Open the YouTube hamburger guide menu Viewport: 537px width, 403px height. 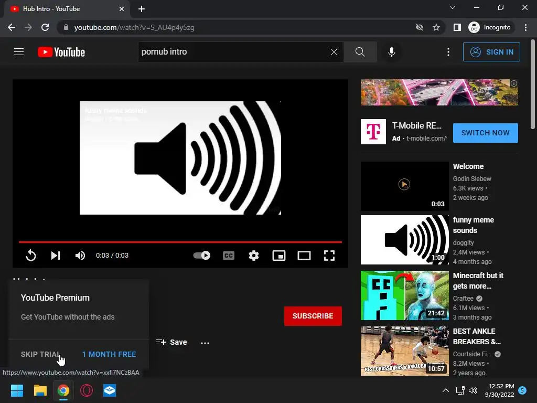point(19,52)
